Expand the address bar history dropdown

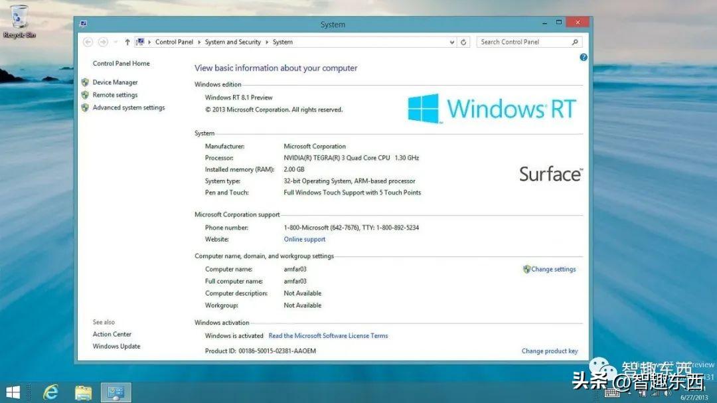452,42
